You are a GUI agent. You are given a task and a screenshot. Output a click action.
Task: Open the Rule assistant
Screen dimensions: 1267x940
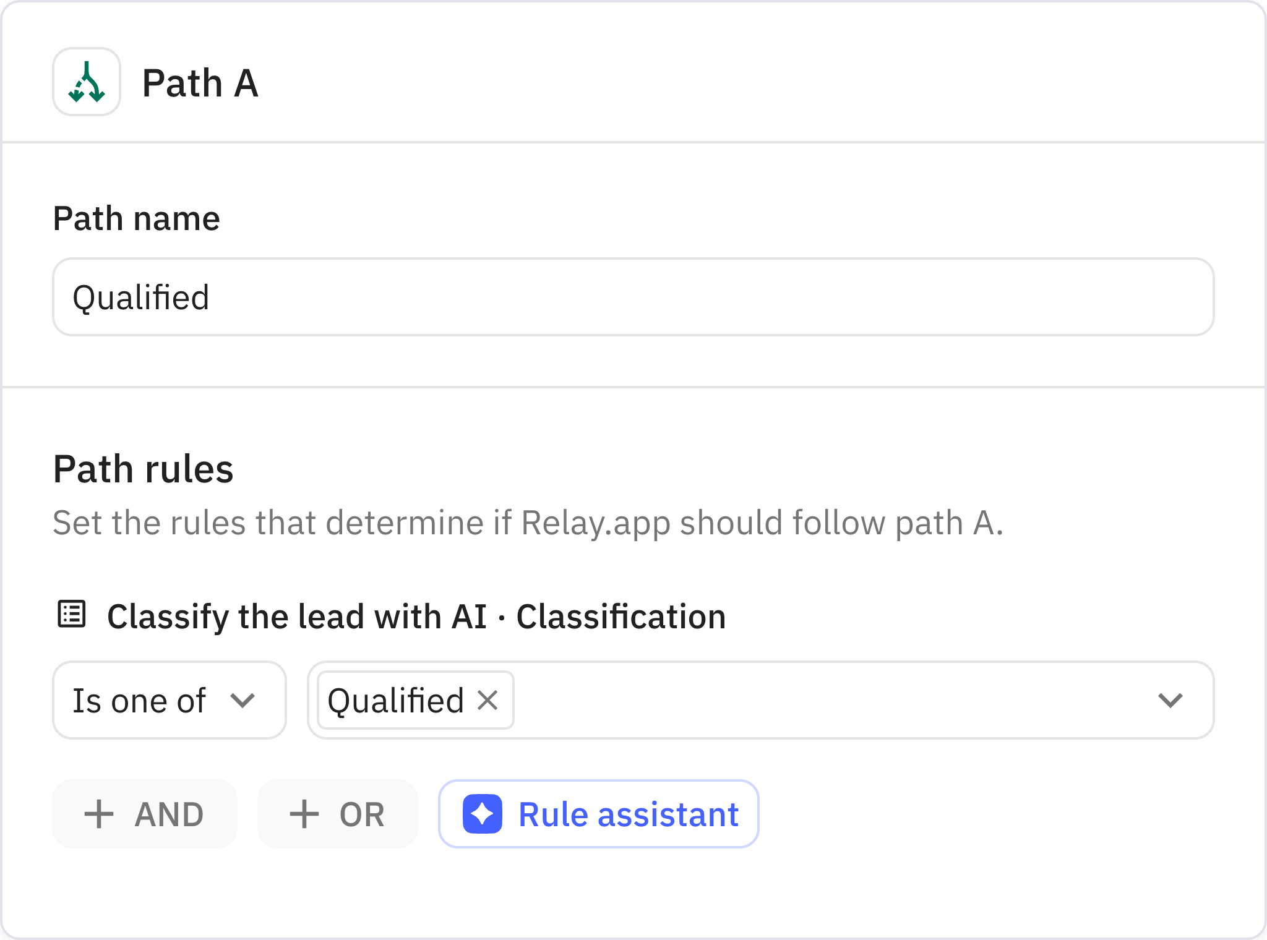click(x=598, y=814)
